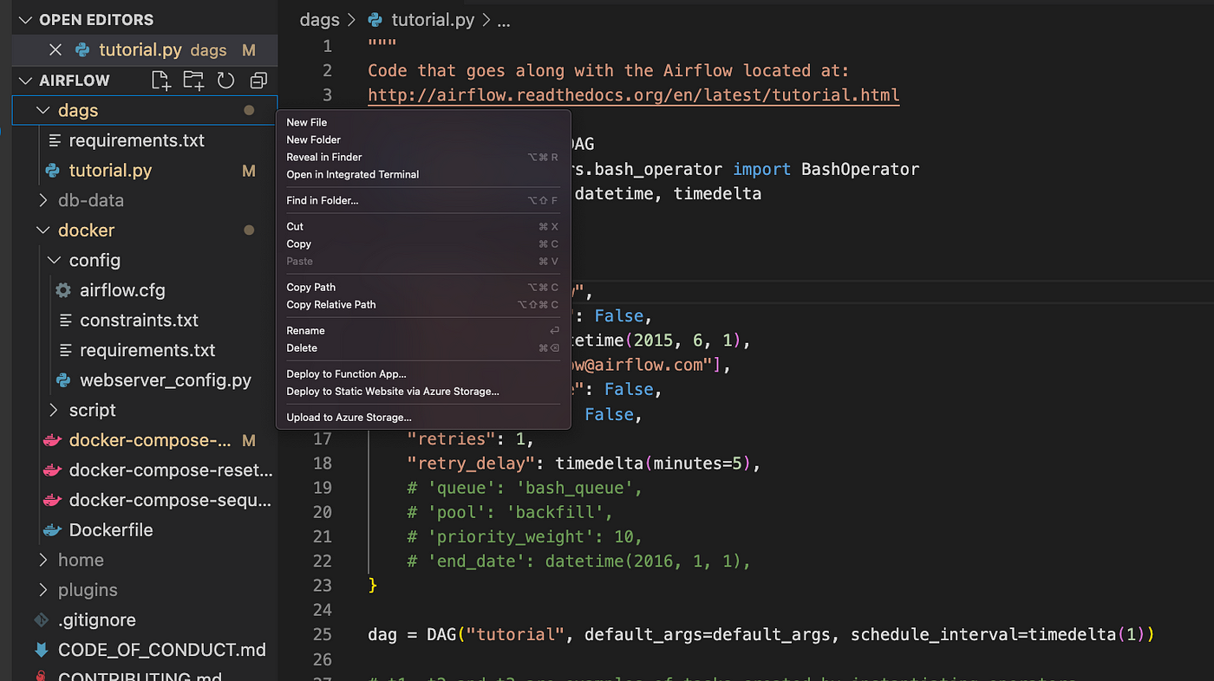Expand the db-data folder
The width and height of the screenshot is (1214, 681).
[x=42, y=200]
